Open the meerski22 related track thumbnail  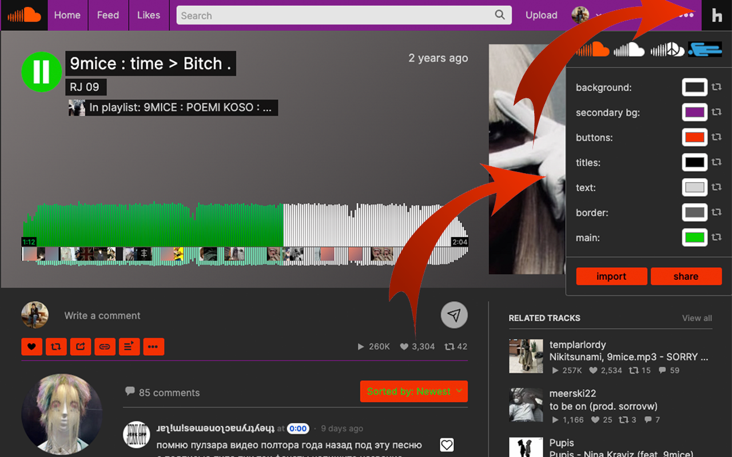point(526,404)
